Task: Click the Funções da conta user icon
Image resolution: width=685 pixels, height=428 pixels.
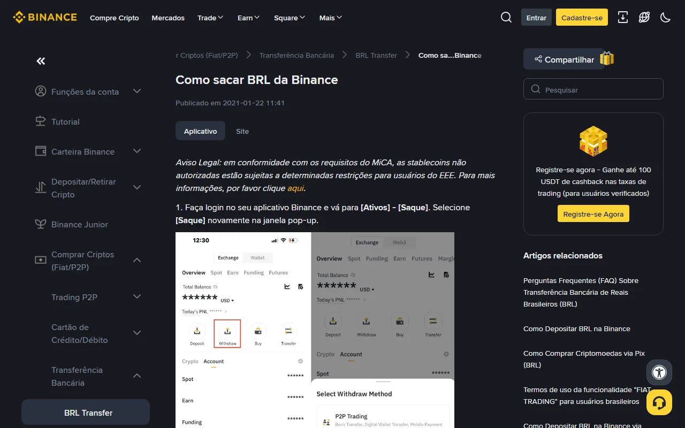Action: tap(41, 91)
